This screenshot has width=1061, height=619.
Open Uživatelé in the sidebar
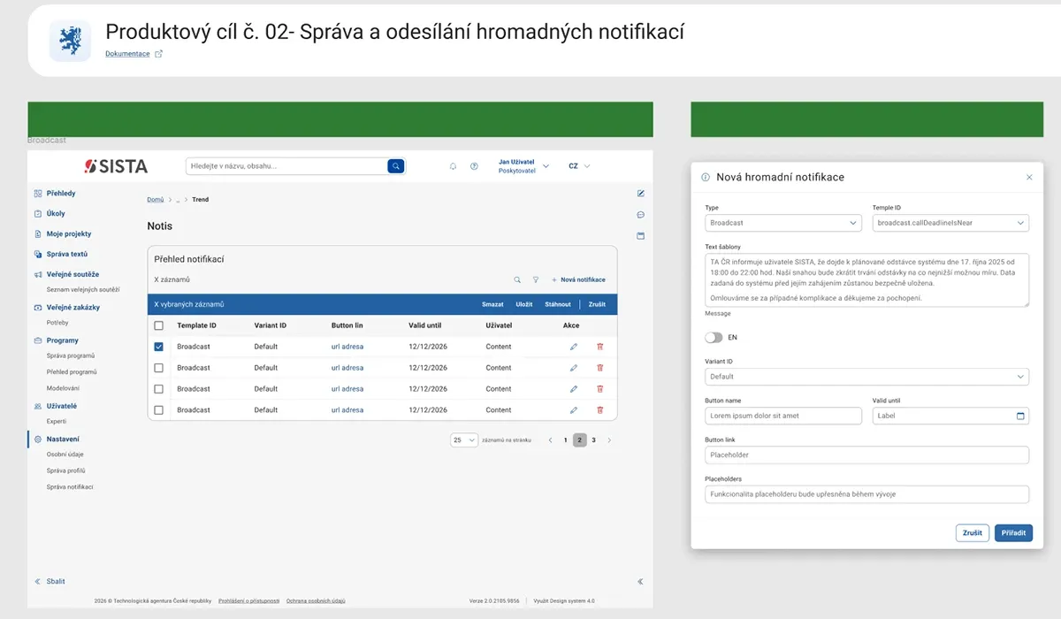click(61, 406)
